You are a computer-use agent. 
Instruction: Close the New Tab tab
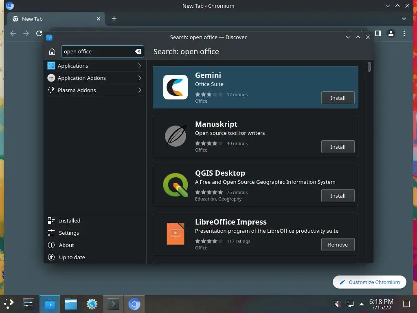[x=99, y=19]
